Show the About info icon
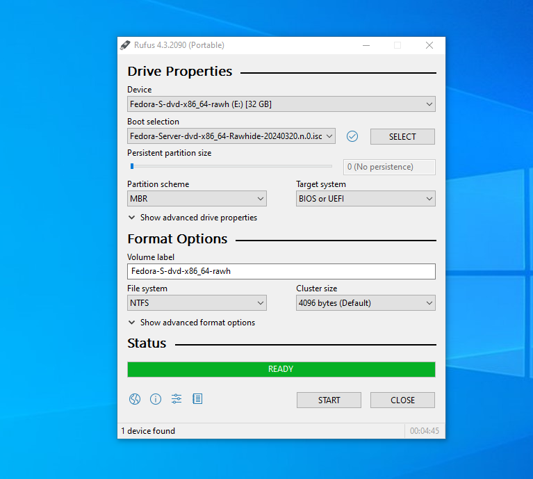 156,399
